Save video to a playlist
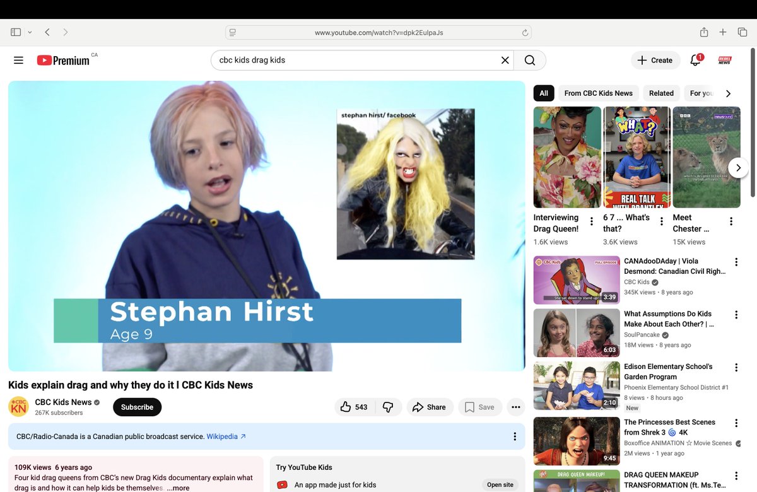This screenshot has width=757, height=492. 480,407
